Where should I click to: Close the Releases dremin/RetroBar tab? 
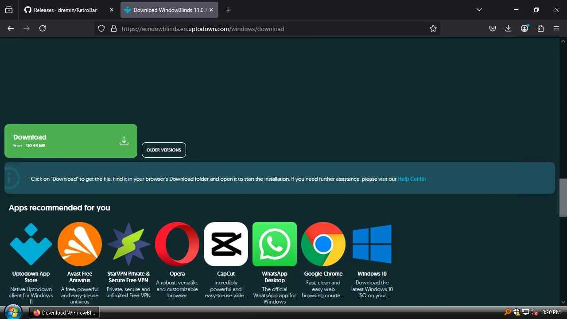point(112,10)
